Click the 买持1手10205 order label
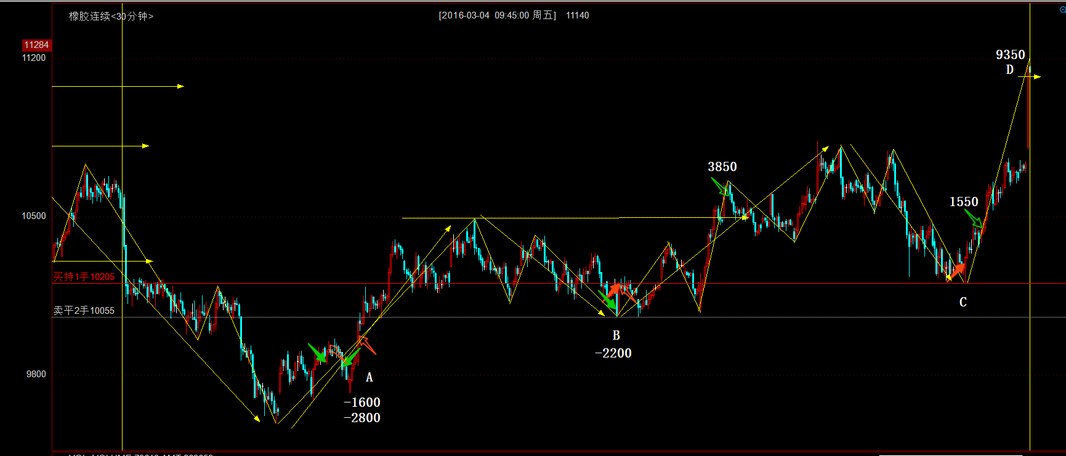Viewport: 1066px width, 456px height. (x=84, y=277)
